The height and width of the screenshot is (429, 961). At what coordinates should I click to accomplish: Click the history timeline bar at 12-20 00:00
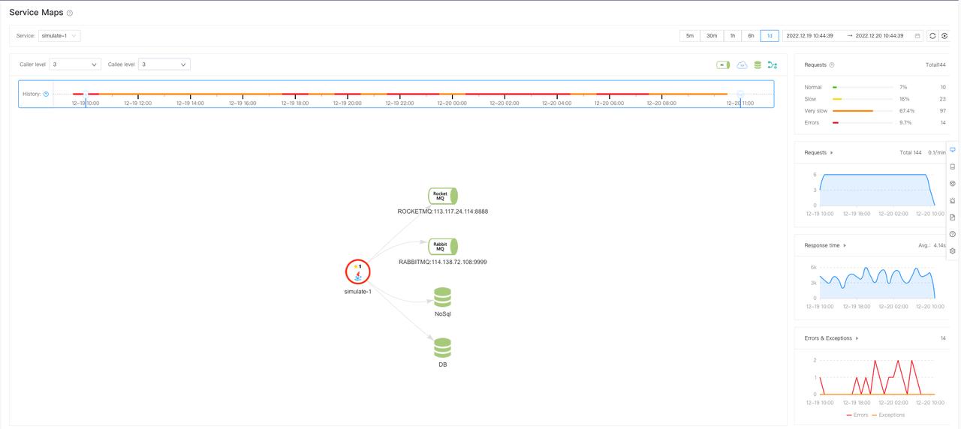pos(452,94)
